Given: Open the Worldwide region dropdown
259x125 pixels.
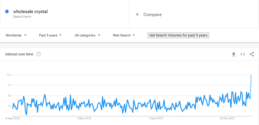Looking at the screenshot, I should point(16,35).
